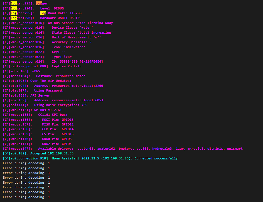
Task: Click the 'wM-Bus v1.2.6' version line
Action: [48, 110]
